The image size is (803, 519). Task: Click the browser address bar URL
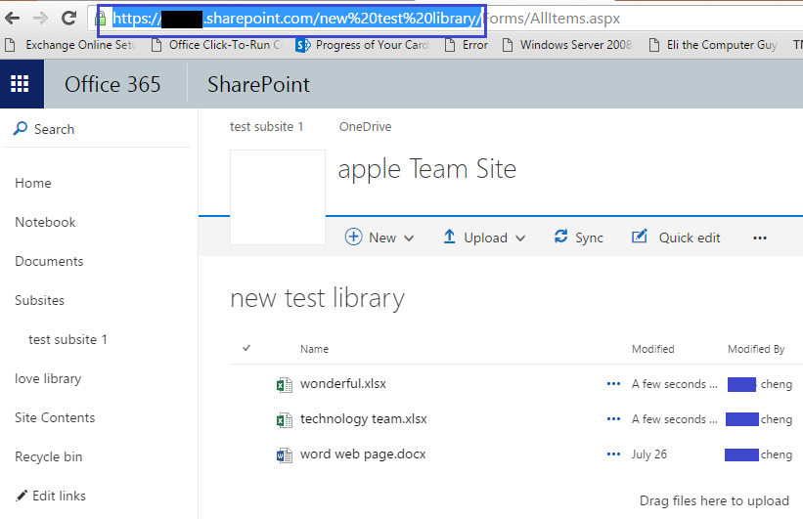(x=366, y=19)
